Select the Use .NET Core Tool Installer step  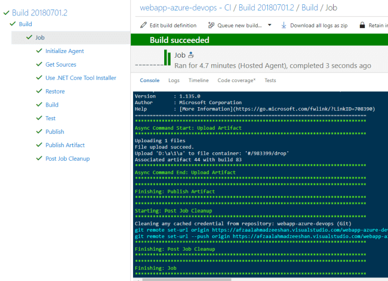81,78
